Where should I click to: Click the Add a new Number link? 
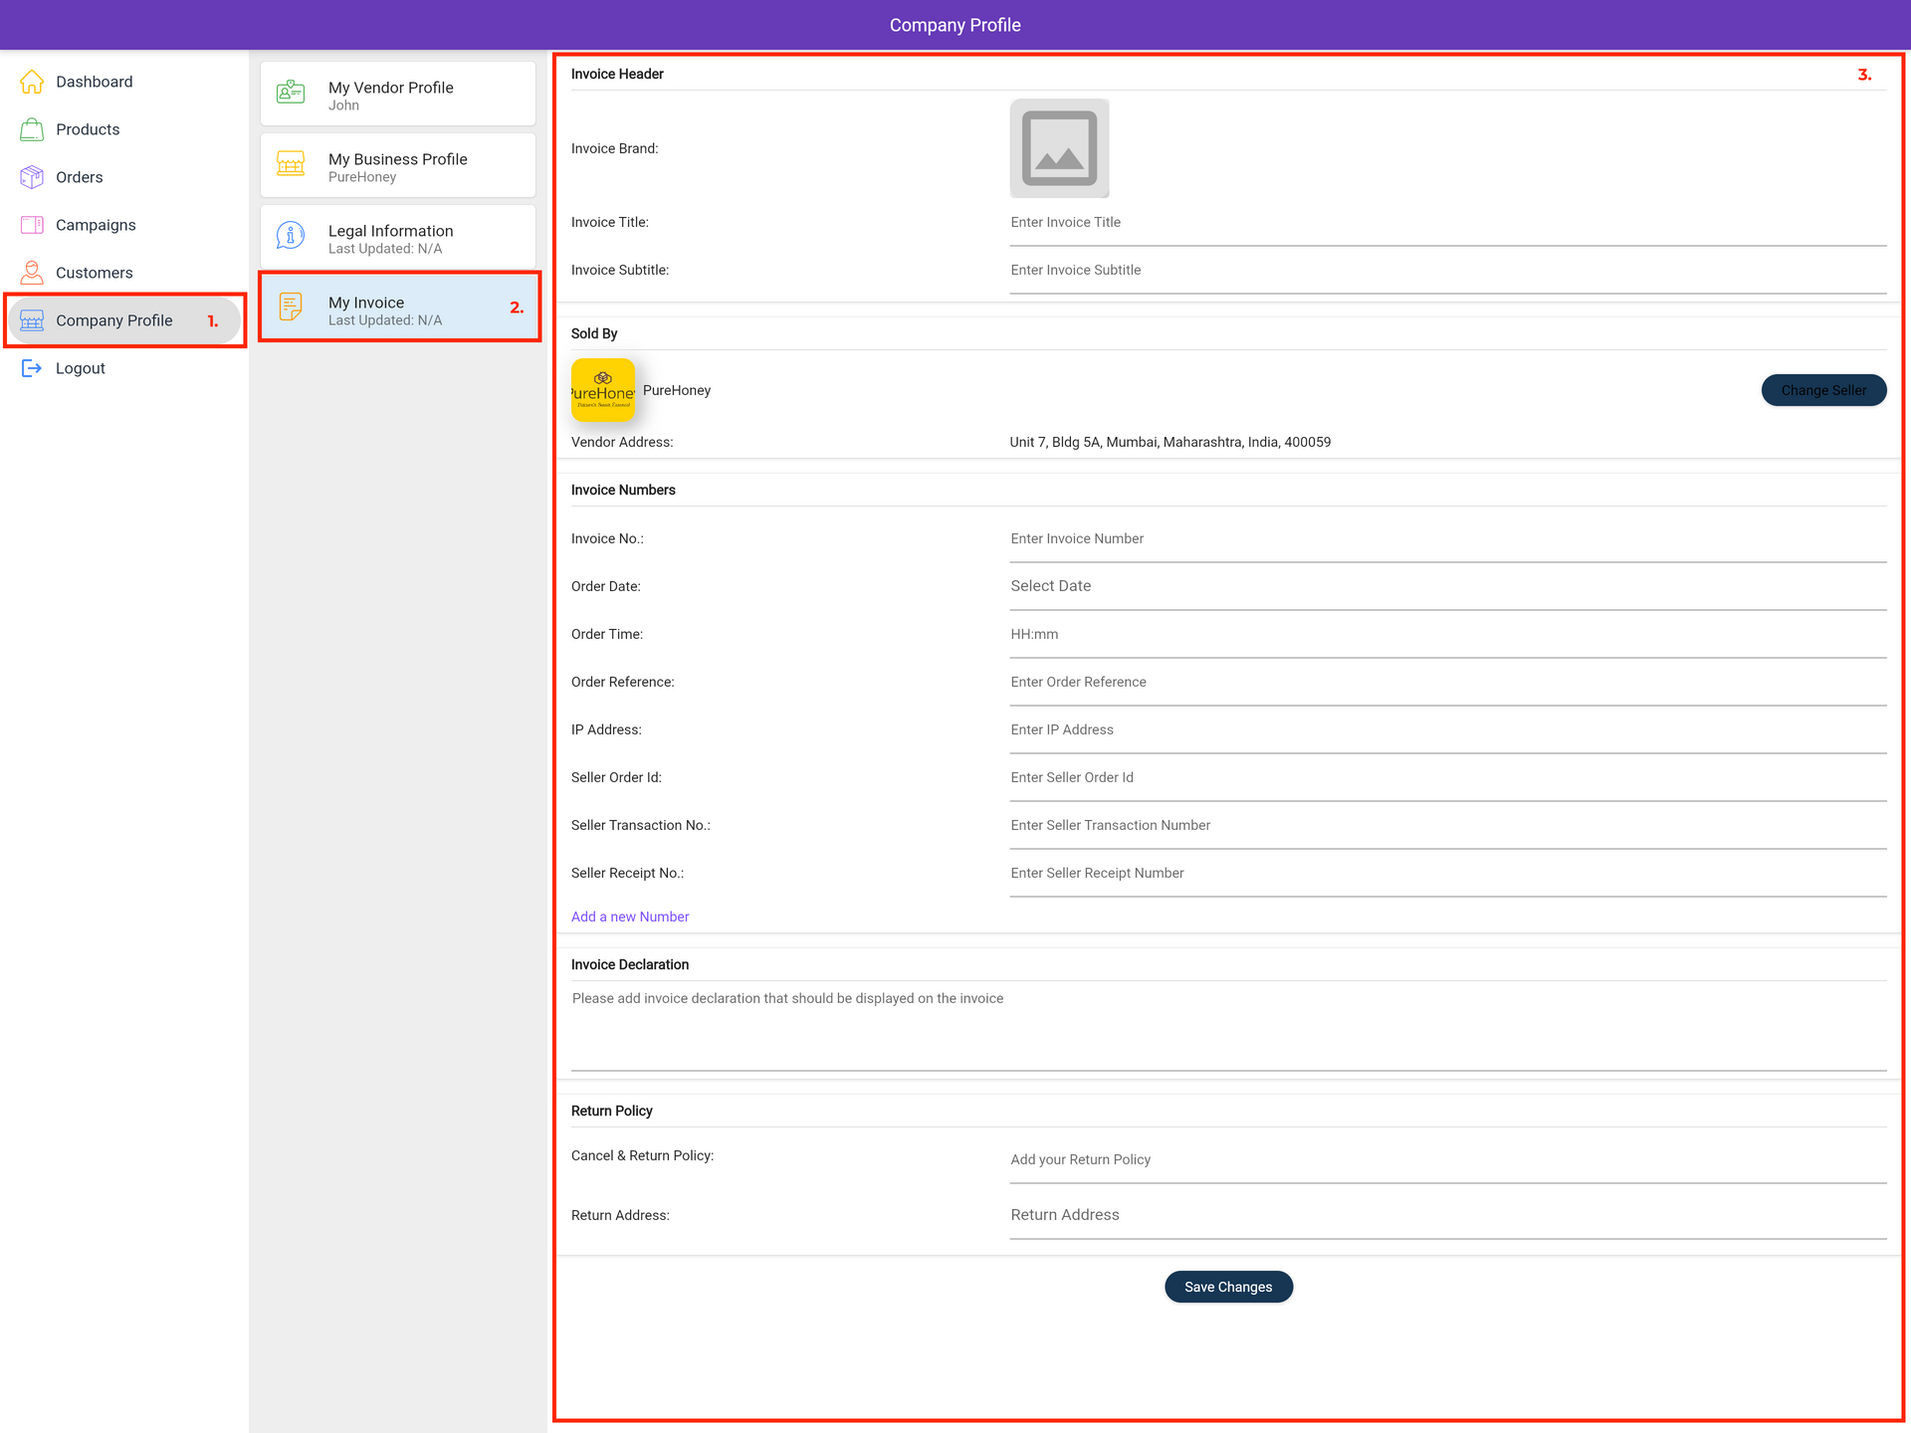pos(630,917)
